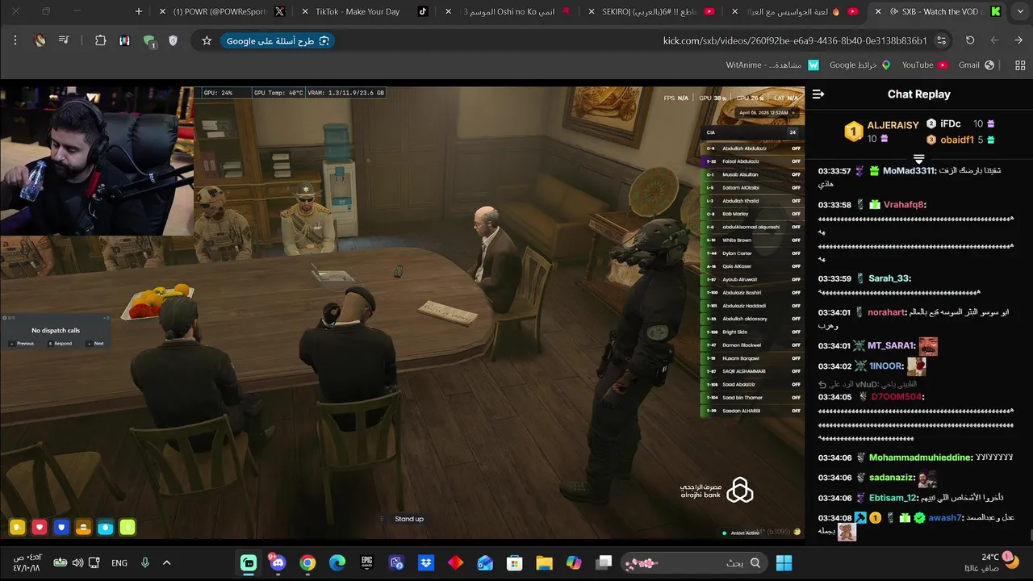This screenshot has width=1033, height=581.
Task: Collapse the Chat Replay panel
Action: [x=818, y=94]
